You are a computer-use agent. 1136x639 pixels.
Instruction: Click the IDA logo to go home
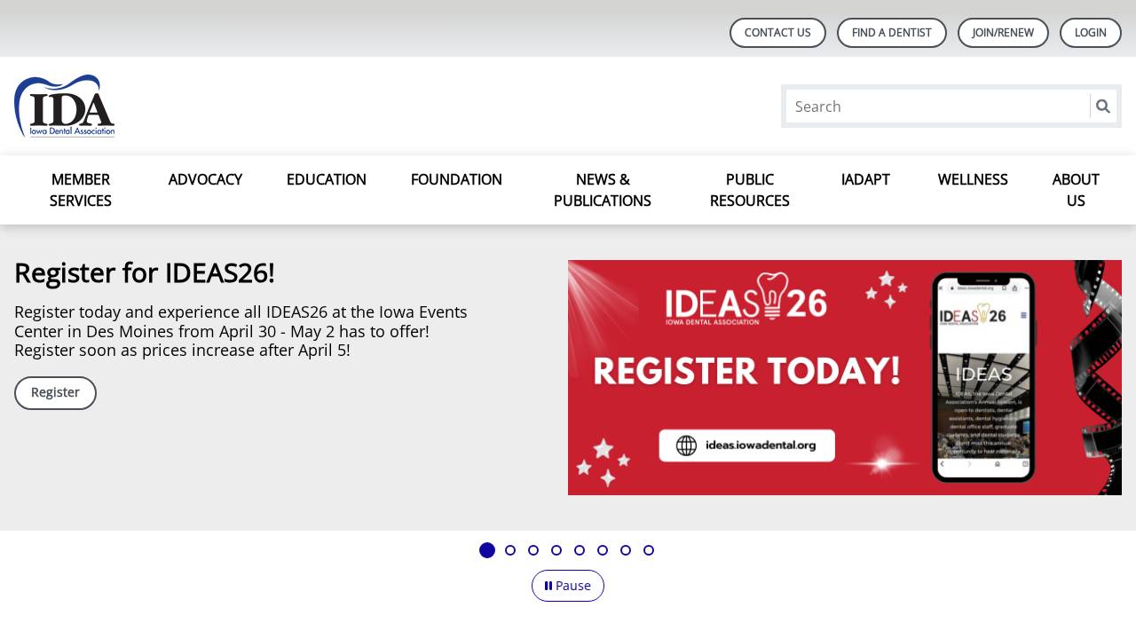click(64, 106)
